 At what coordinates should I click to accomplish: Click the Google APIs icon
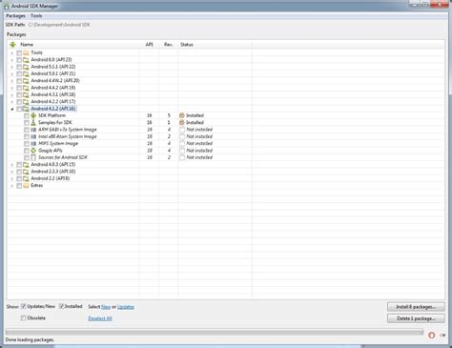pos(33,151)
